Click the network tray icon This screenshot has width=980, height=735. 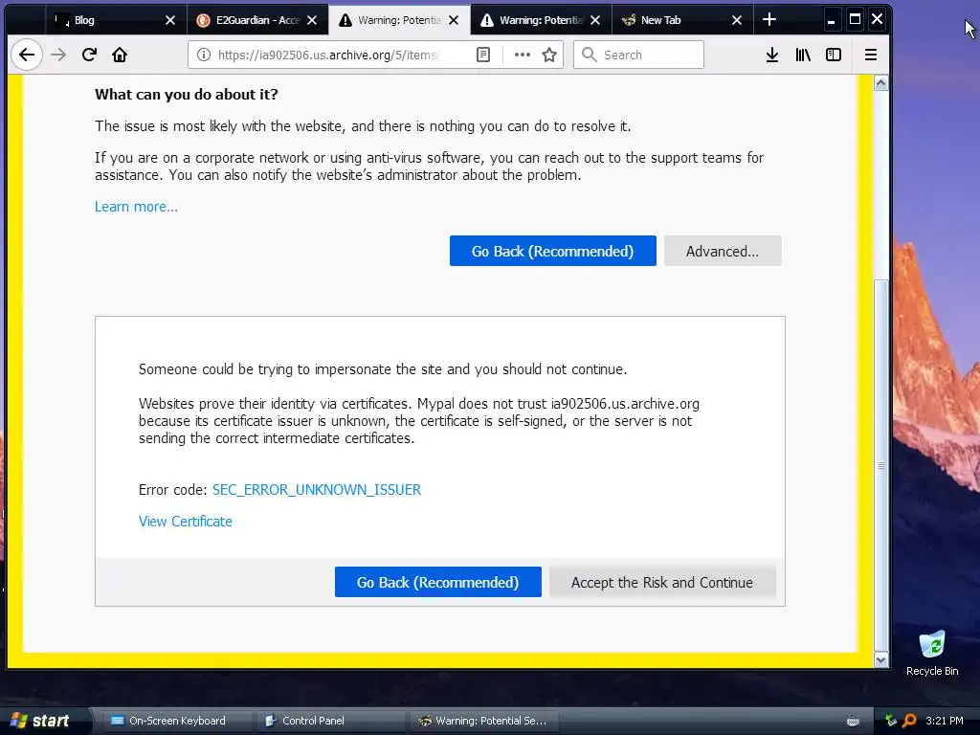click(891, 721)
